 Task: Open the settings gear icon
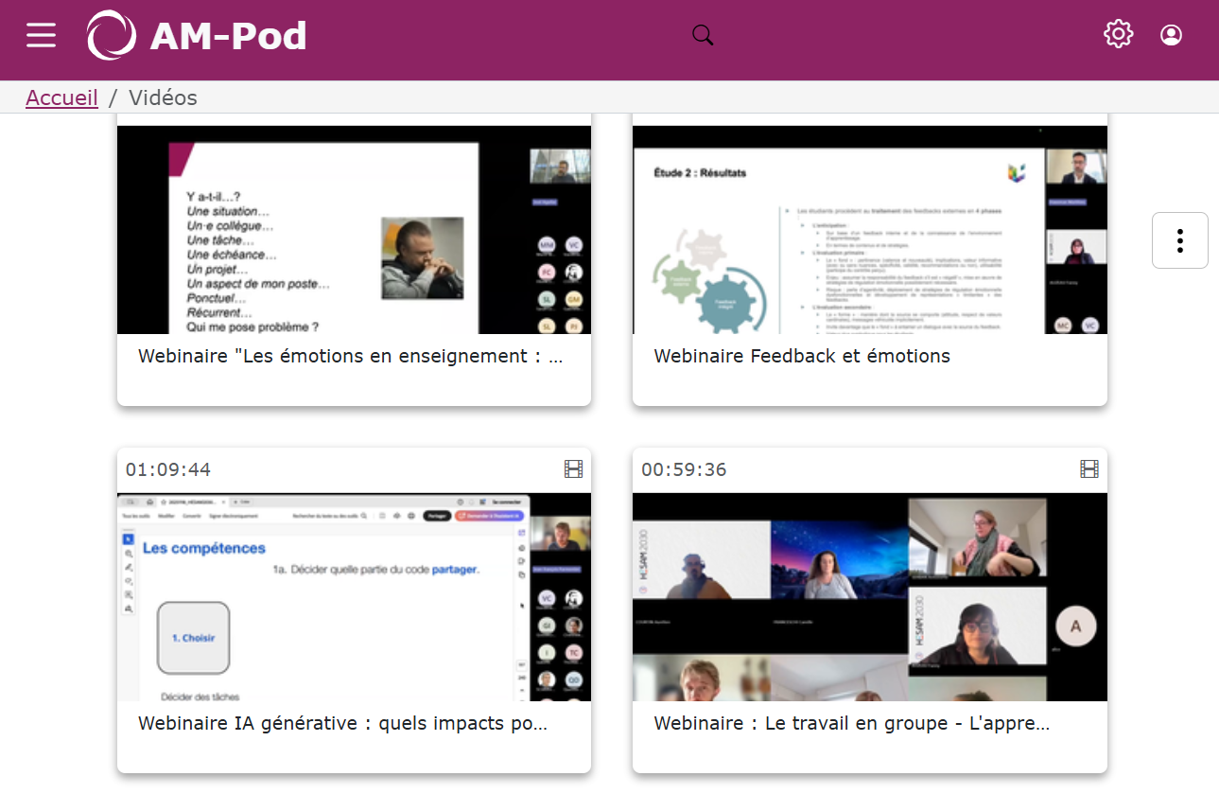[1118, 33]
